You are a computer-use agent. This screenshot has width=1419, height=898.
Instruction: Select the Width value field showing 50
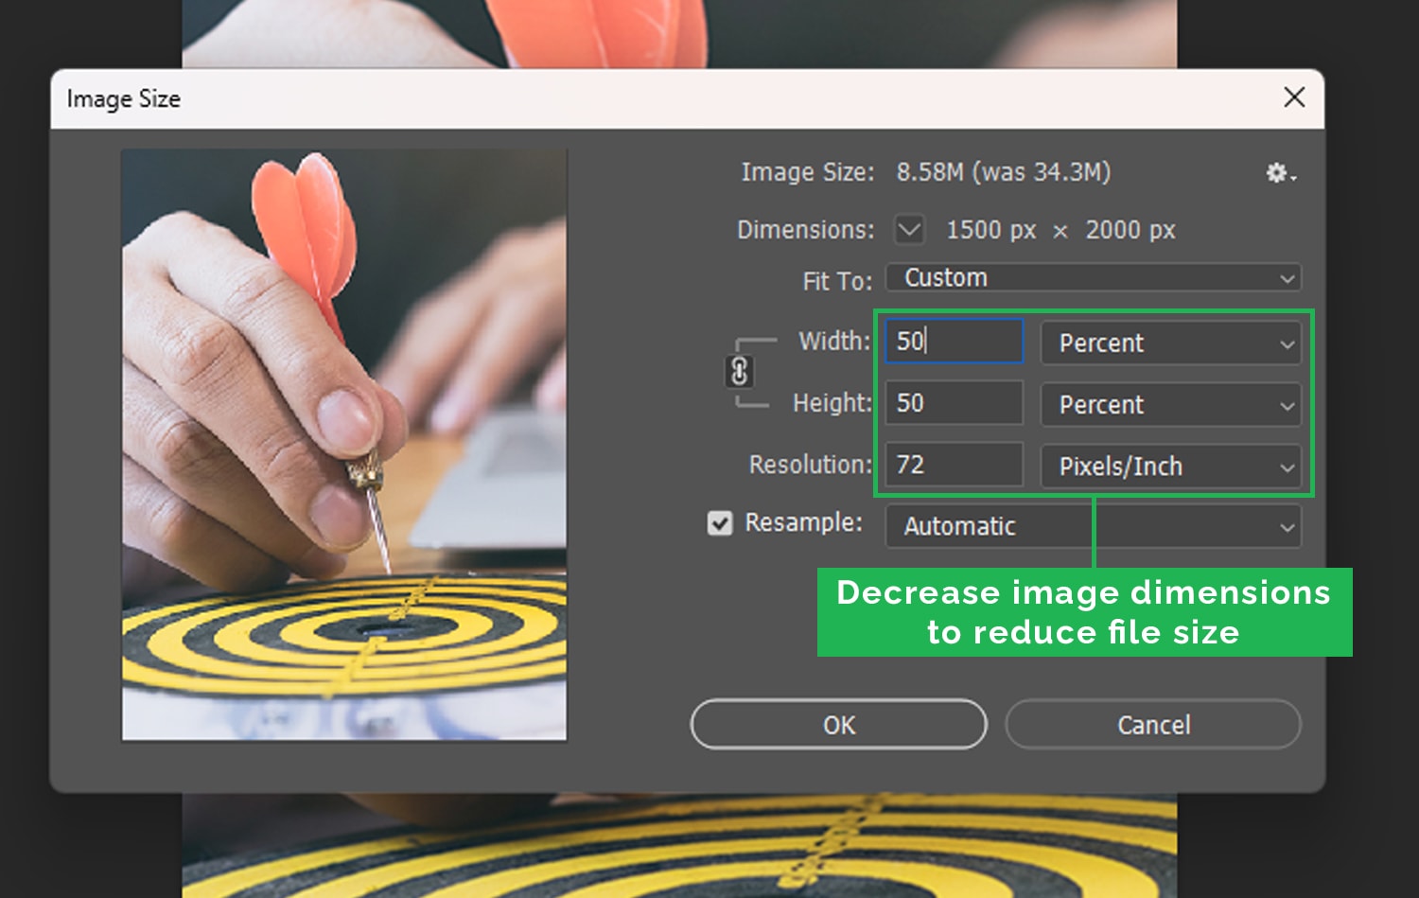point(953,342)
